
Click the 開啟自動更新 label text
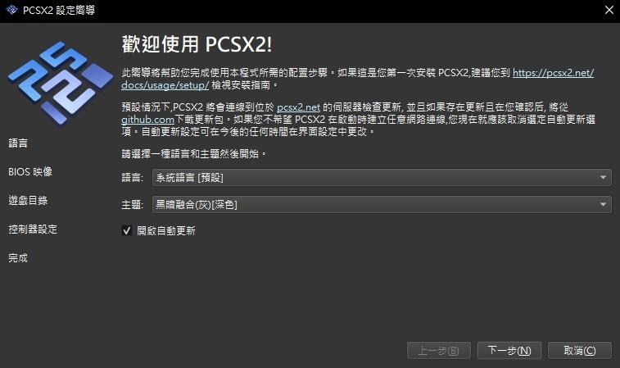tap(166, 230)
